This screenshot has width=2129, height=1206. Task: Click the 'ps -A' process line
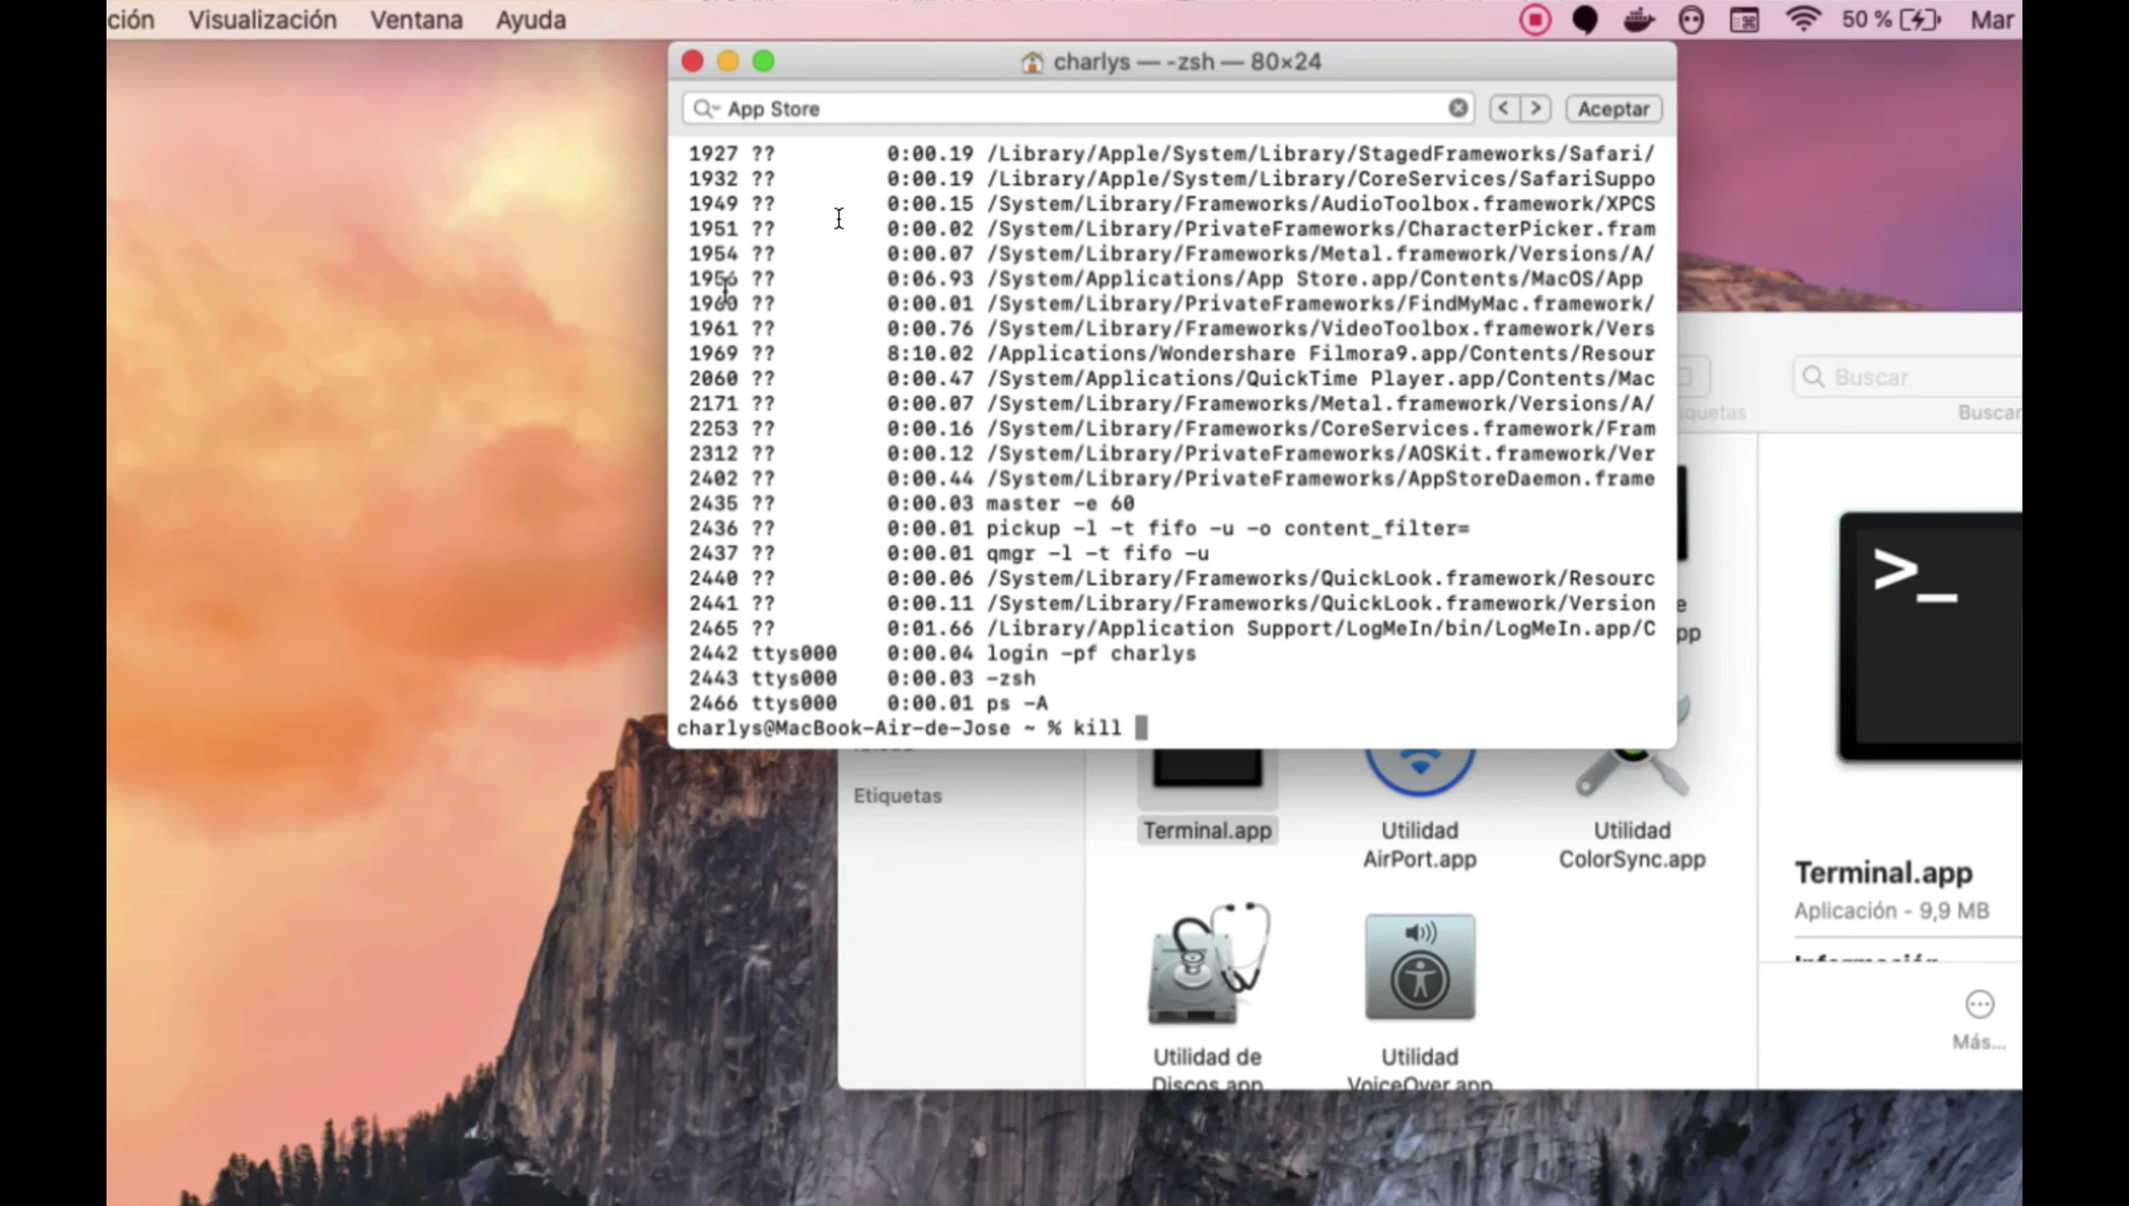point(868,704)
